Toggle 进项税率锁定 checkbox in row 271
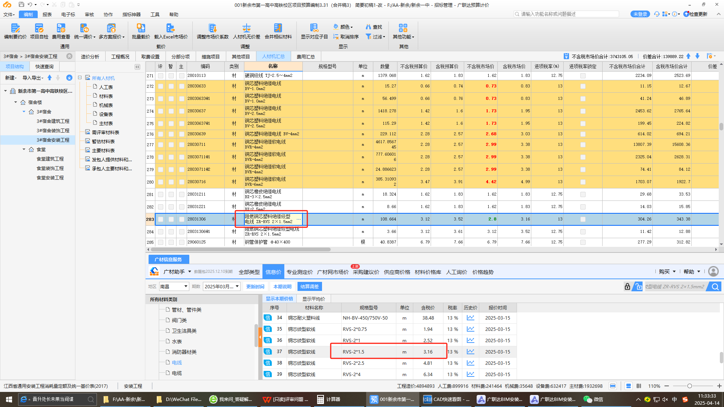 (583, 75)
